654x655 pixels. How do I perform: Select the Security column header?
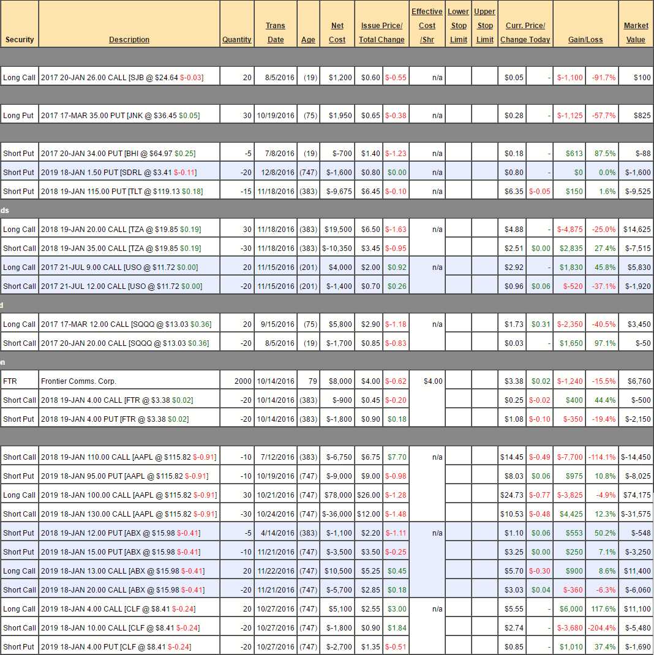pos(20,40)
